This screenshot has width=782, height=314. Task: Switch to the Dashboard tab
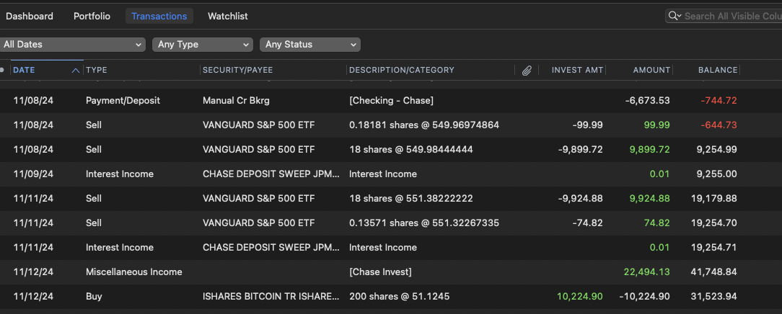coord(30,16)
